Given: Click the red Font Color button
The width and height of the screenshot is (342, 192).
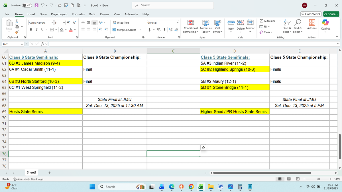Looking at the screenshot, I should coord(70,30).
